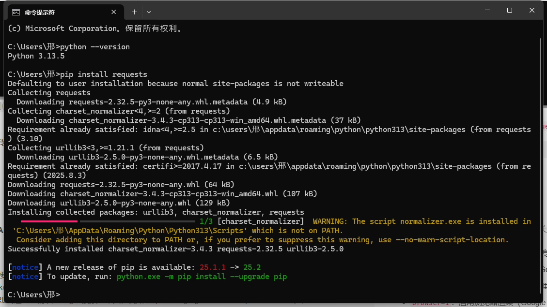
Task: Open a new tab with the plus button
Action: (134, 12)
